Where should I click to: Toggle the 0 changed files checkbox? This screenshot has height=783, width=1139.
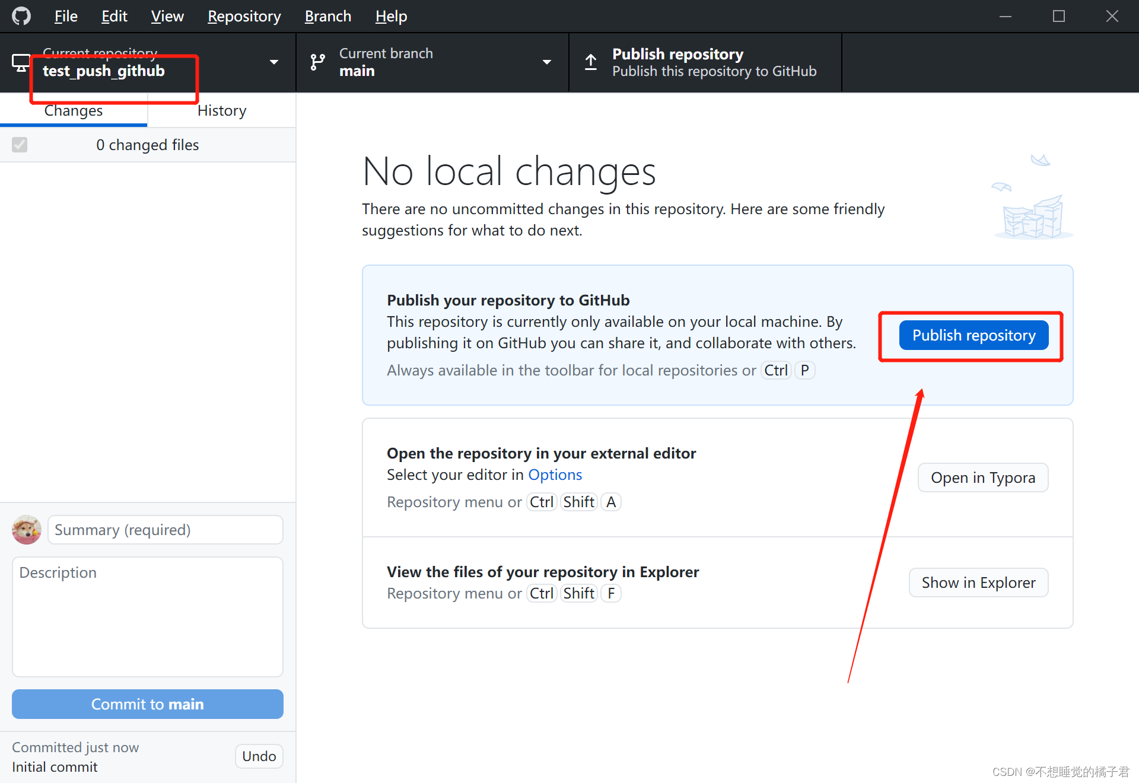[20, 145]
